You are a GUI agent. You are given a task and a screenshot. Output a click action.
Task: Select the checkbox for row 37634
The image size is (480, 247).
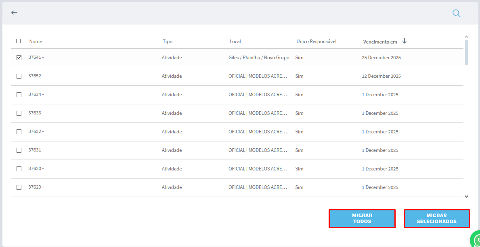tap(19, 95)
